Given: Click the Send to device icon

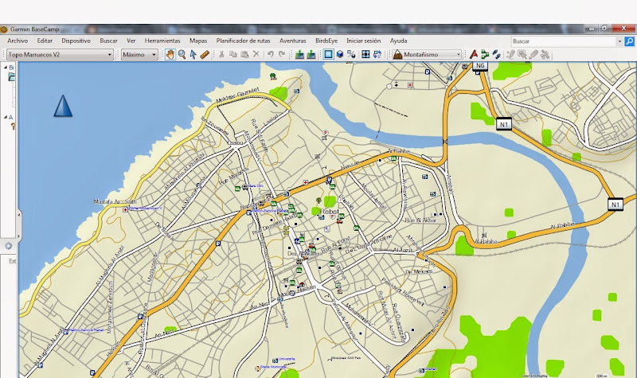Looking at the screenshot, I should (x=300, y=54).
